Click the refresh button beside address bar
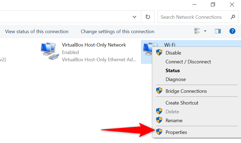This screenshot has width=241, height=143. tap(148, 17)
